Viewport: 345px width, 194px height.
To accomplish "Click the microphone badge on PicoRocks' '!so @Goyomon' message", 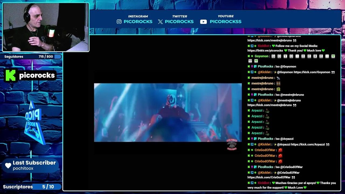I will 252,67.
